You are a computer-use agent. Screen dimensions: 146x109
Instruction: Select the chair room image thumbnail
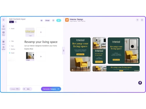click(x=30, y=56)
